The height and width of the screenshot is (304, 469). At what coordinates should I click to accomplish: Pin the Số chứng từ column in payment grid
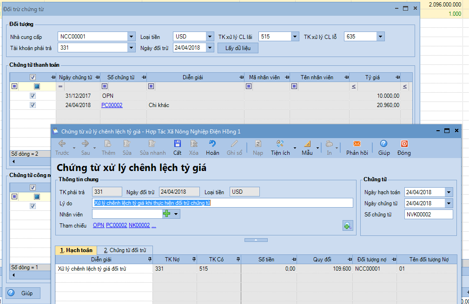(x=144, y=77)
